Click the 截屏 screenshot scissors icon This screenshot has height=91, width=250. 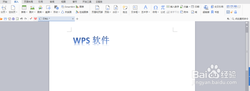(48, 8)
